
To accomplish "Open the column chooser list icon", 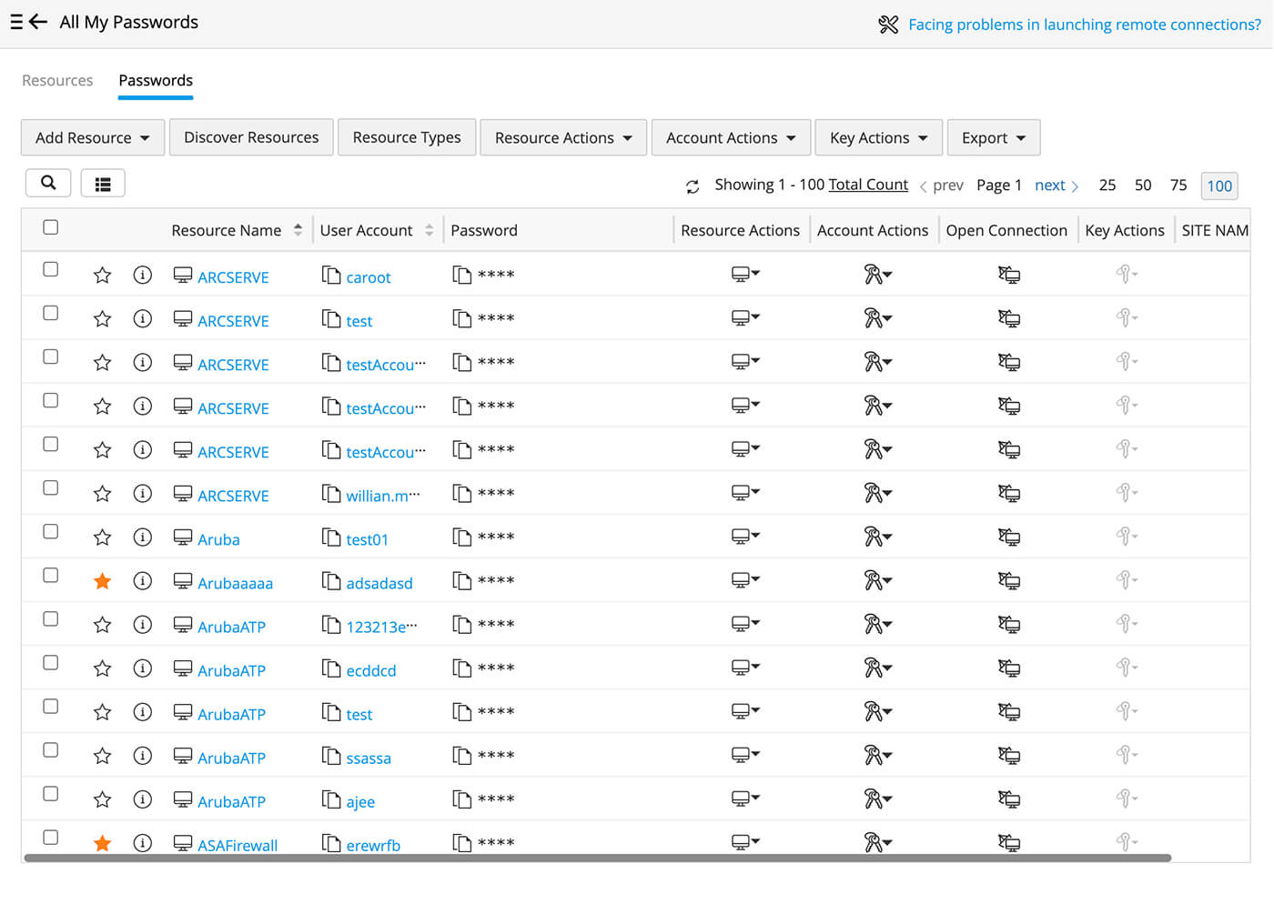I will point(103,183).
